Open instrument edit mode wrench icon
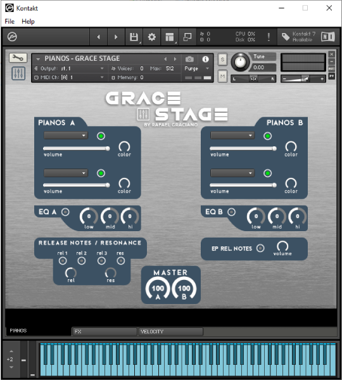This screenshot has height=380, width=342. (x=18, y=58)
